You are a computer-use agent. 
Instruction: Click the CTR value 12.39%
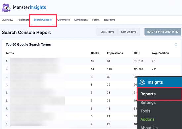138,69
